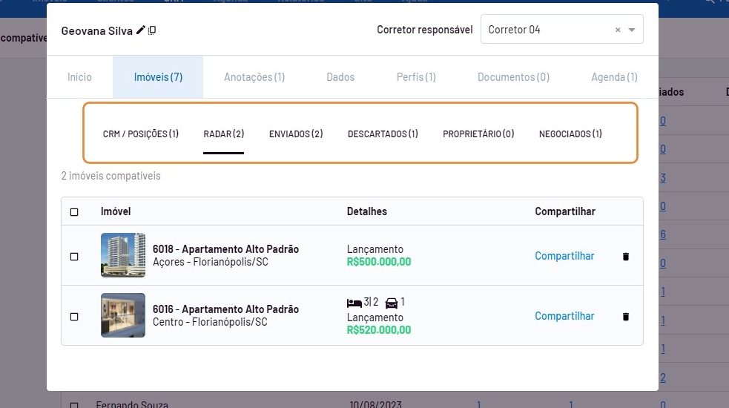View the NEGOCIADOS (1) sub-tab

tap(570, 134)
